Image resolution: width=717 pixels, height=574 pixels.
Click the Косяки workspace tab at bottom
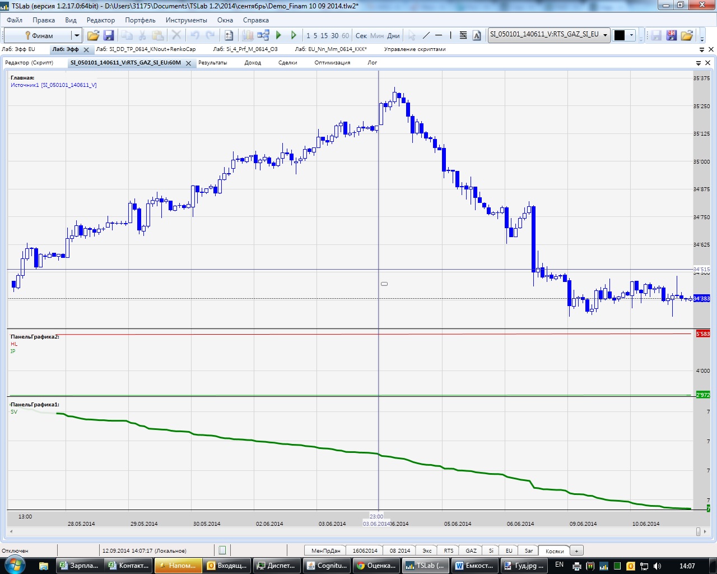pyautogui.click(x=555, y=551)
